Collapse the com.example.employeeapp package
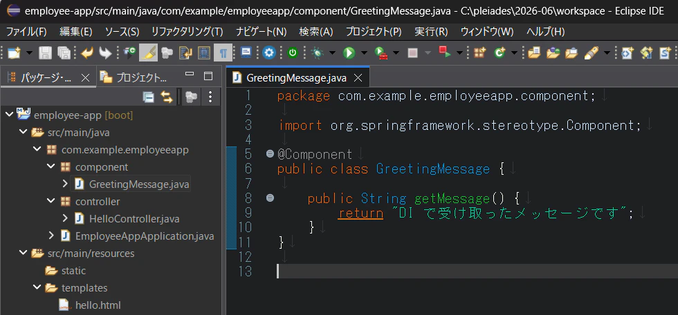Viewport: 678px width, 315px height. point(37,150)
